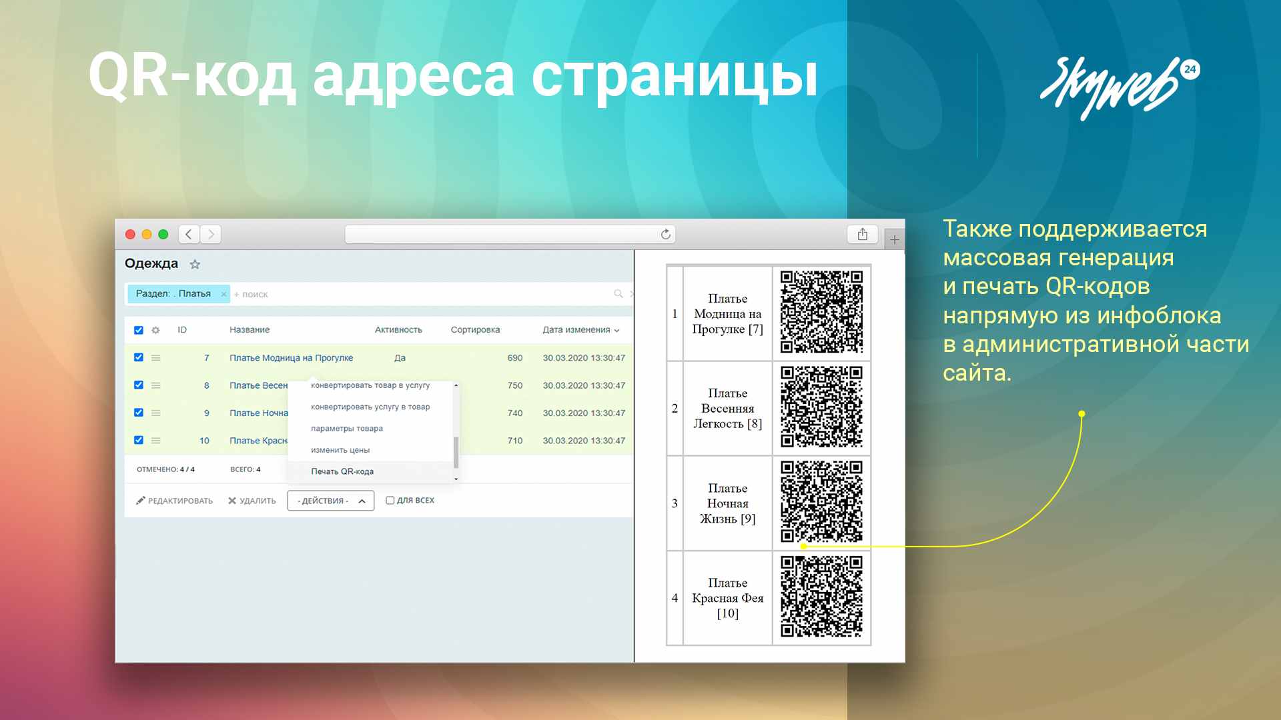Click the page reload icon in address bar

(x=665, y=234)
